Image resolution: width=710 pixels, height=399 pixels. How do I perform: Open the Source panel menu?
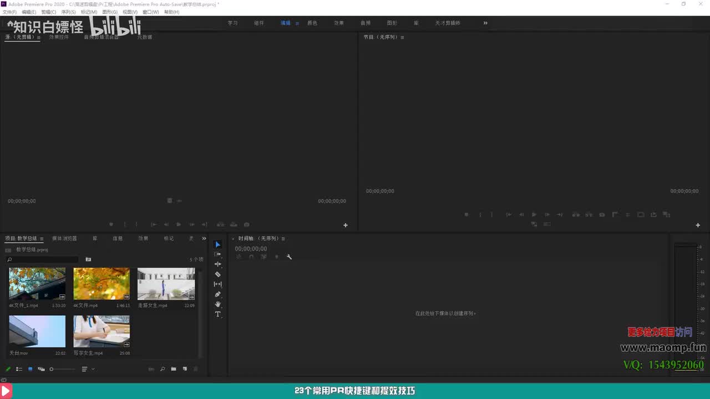point(38,37)
